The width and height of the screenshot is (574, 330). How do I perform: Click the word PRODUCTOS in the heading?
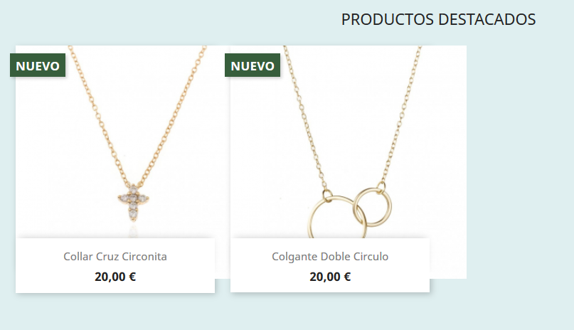click(x=388, y=19)
